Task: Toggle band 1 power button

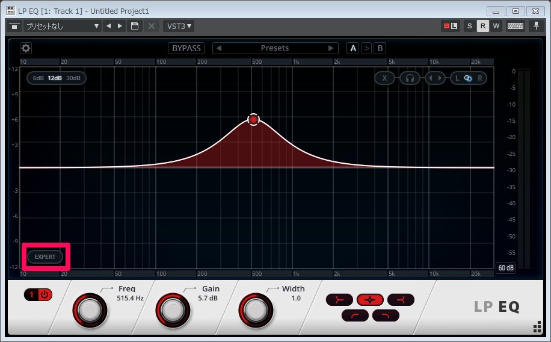Action: tap(40, 295)
